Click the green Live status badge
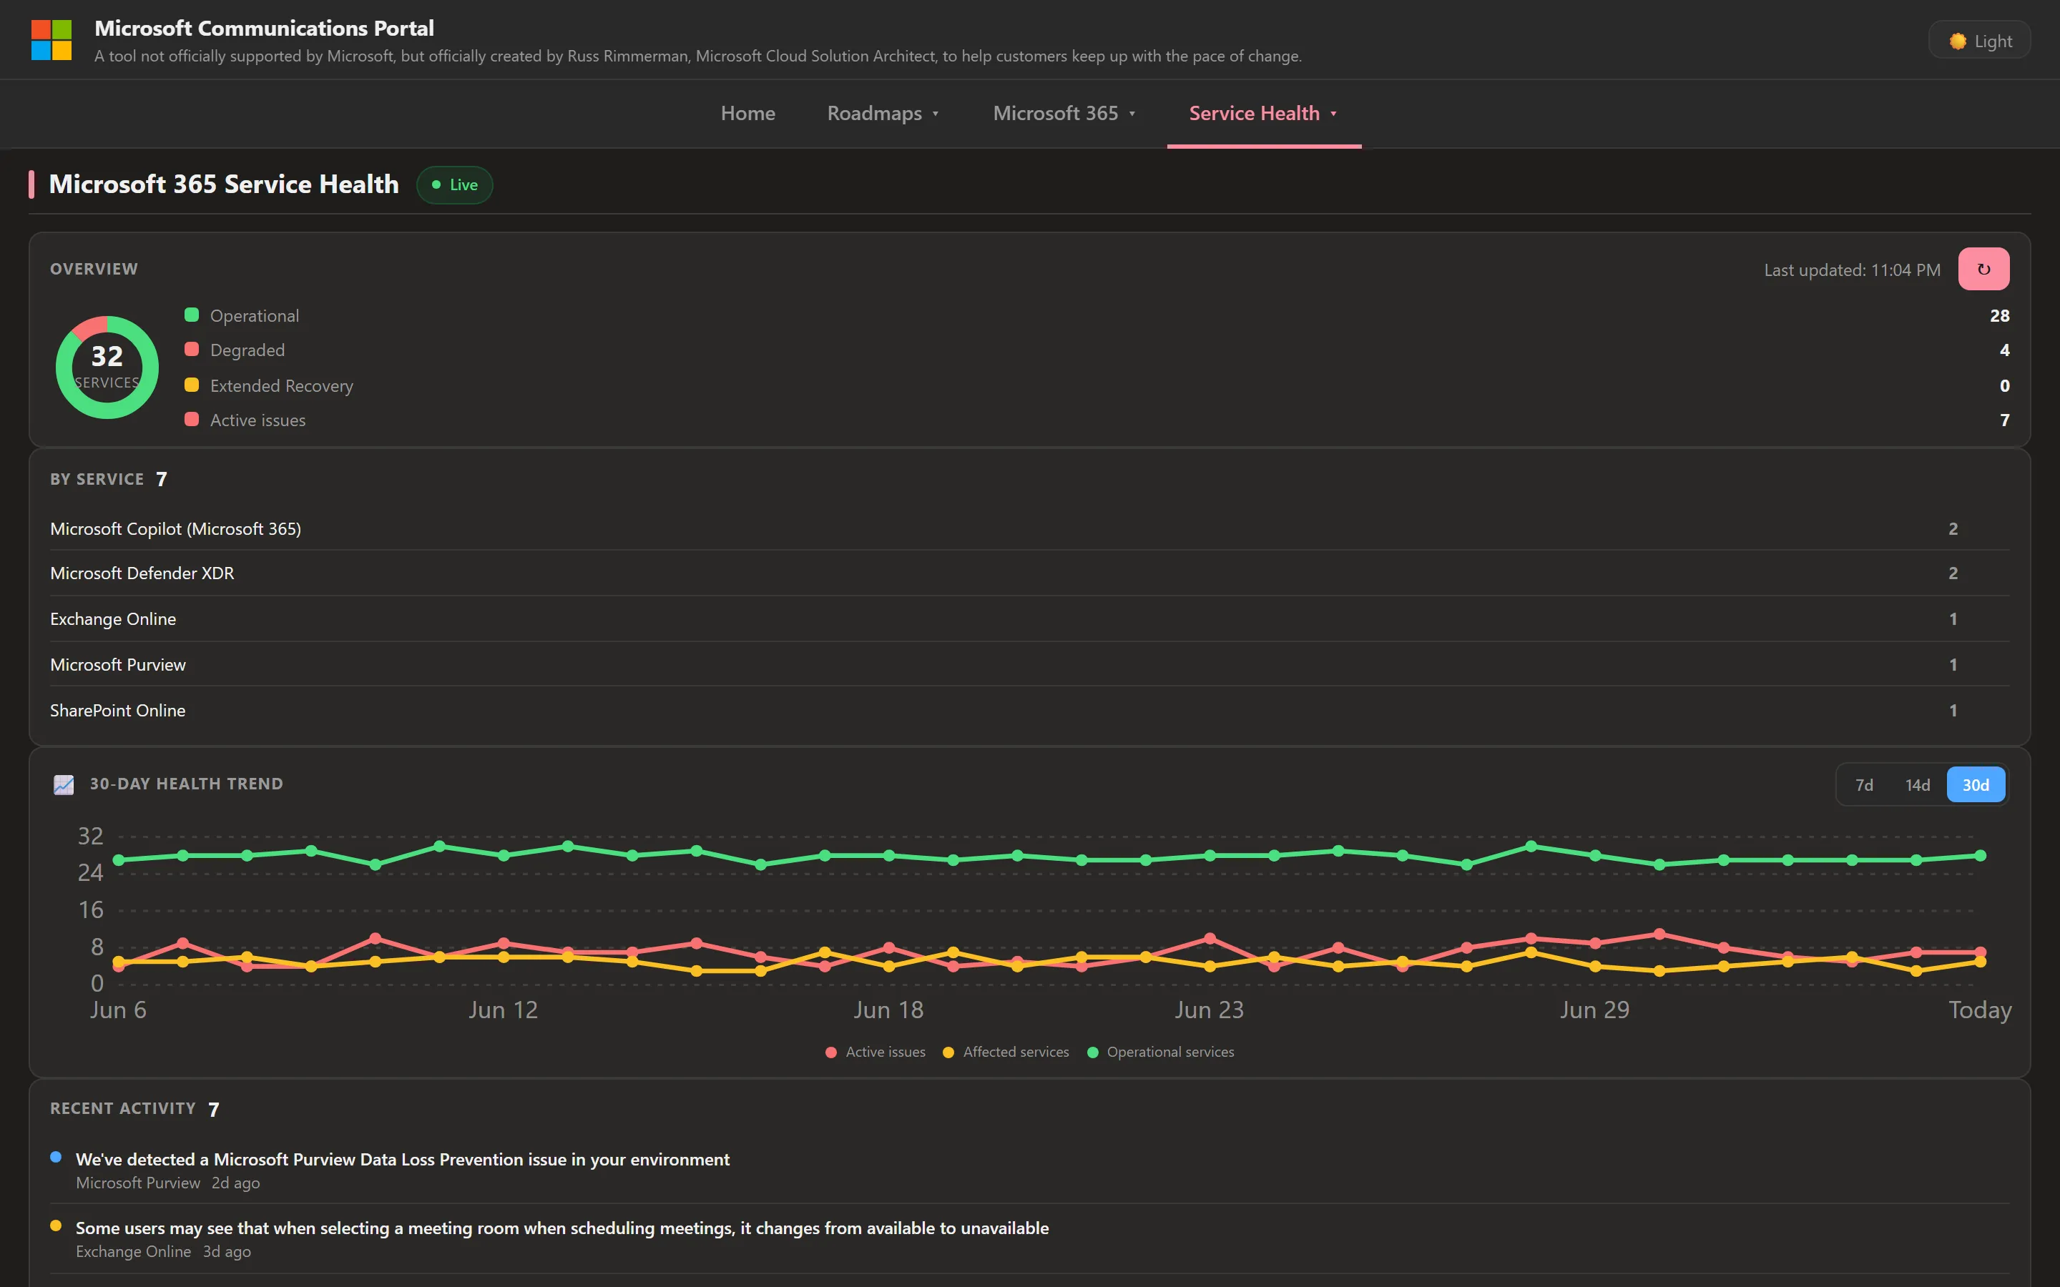This screenshot has width=2060, height=1287. click(455, 184)
